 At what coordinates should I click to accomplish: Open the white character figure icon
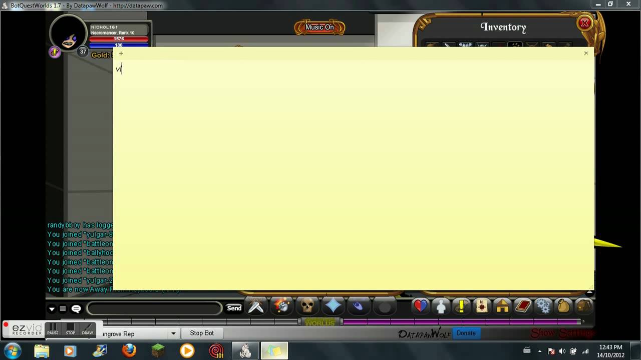[441, 305]
